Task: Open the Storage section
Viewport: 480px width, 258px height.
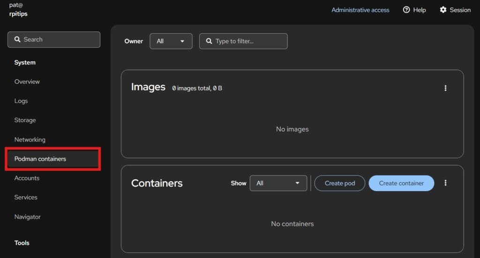Action: coord(25,120)
